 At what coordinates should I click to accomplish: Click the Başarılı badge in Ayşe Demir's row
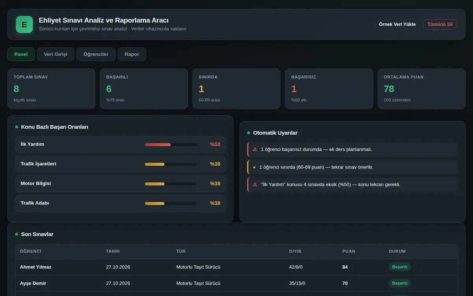[x=400, y=283]
